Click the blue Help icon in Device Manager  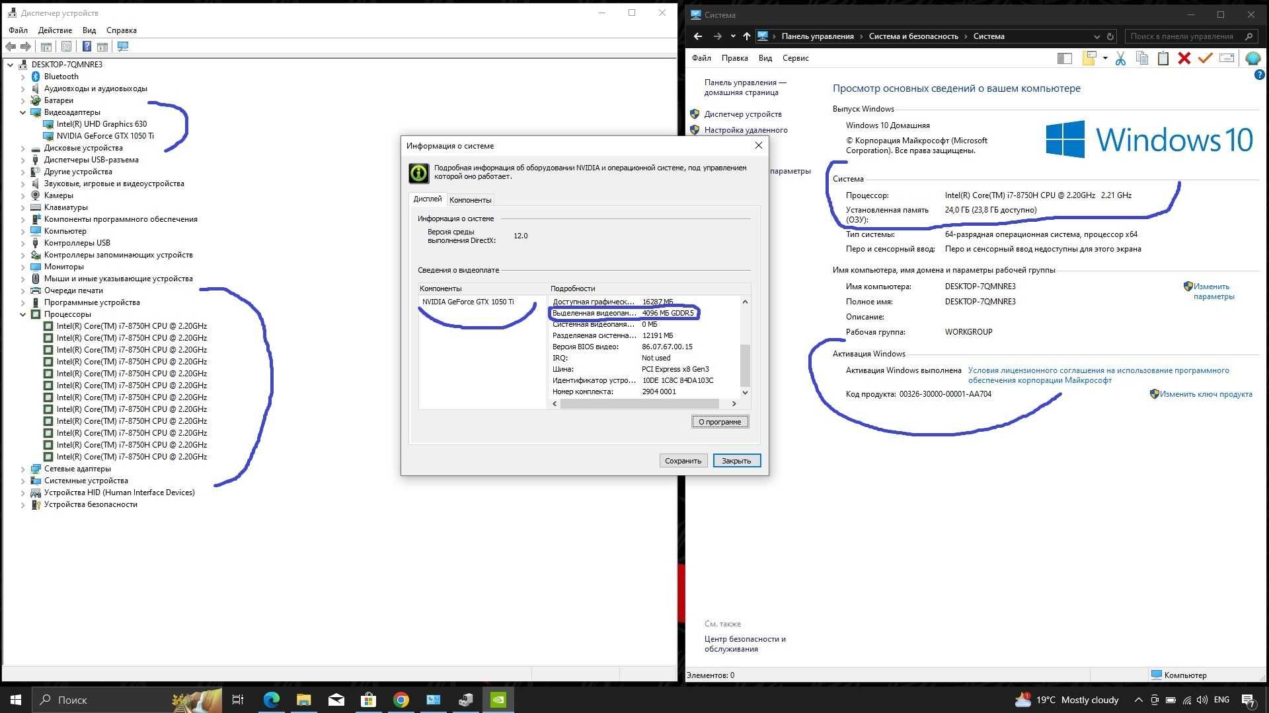(87, 46)
